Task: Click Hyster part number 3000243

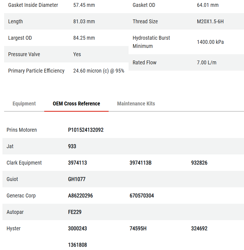Action: [78, 228]
